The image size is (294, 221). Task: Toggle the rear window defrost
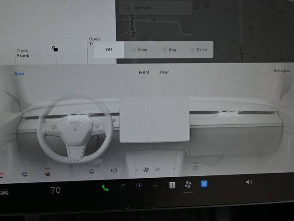[114, 171]
